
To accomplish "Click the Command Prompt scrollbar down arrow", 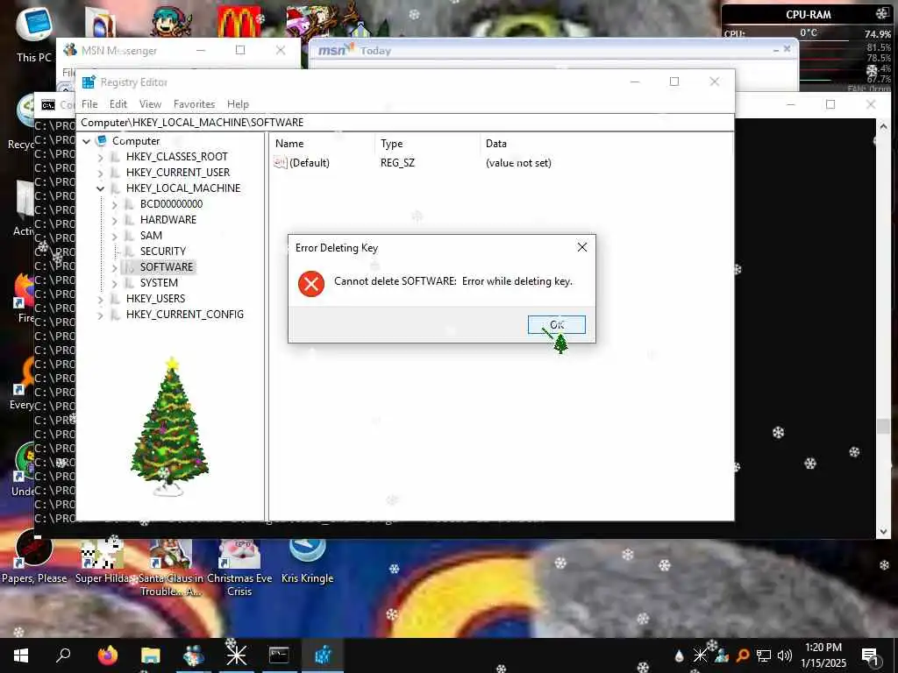I will click(882, 532).
